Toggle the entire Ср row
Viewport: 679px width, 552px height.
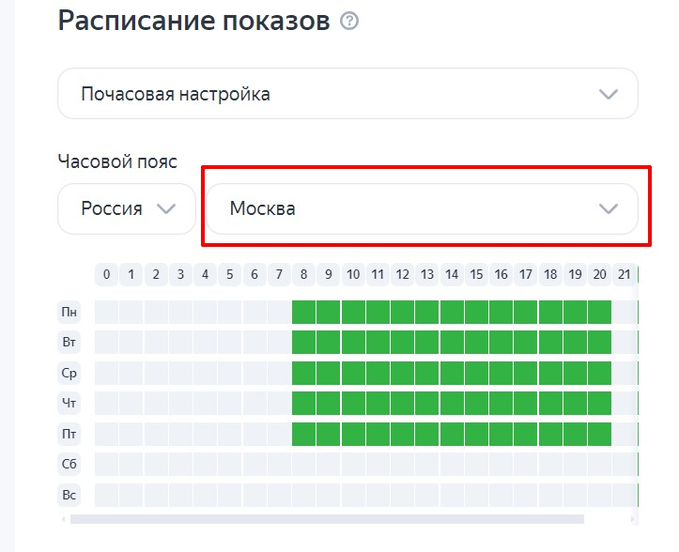click(x=69, y=374)
